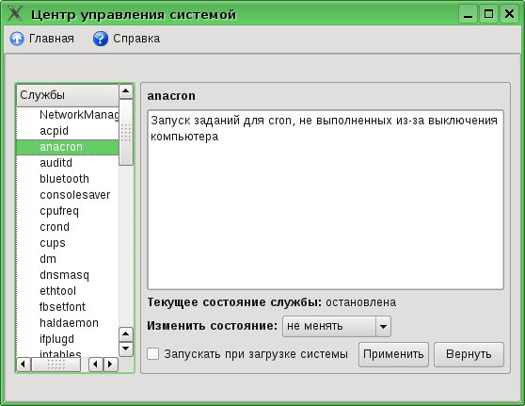Click the Вернуть button
The height and width of the screenshot is (406, 525).
[469, 354]
